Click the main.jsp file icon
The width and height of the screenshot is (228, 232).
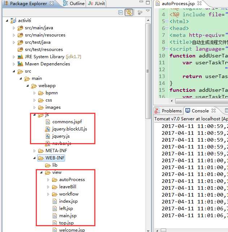point(55,216)
